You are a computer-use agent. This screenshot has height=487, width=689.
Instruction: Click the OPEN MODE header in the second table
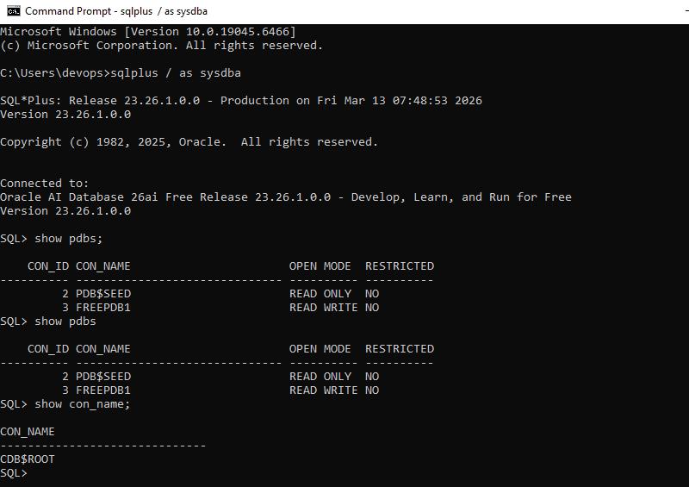[320, 349]
